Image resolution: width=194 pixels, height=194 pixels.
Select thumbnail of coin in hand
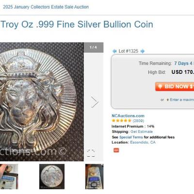[x=9, y=177]
